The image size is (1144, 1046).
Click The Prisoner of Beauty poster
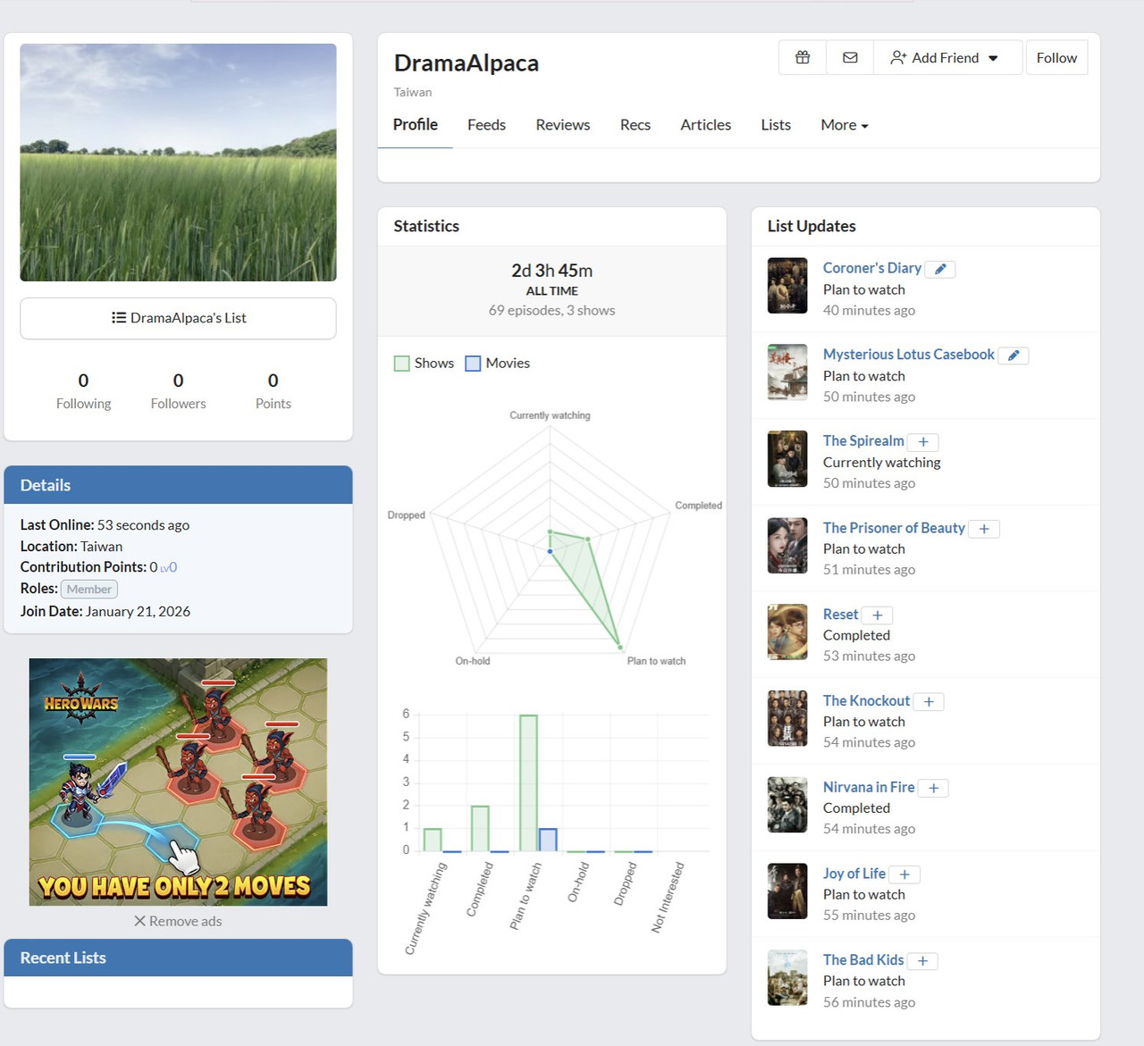pos(787,546)
